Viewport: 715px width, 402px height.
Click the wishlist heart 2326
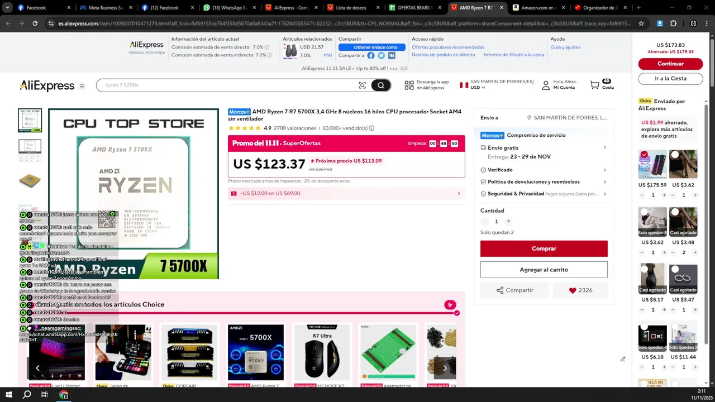(x=580, y=290)
